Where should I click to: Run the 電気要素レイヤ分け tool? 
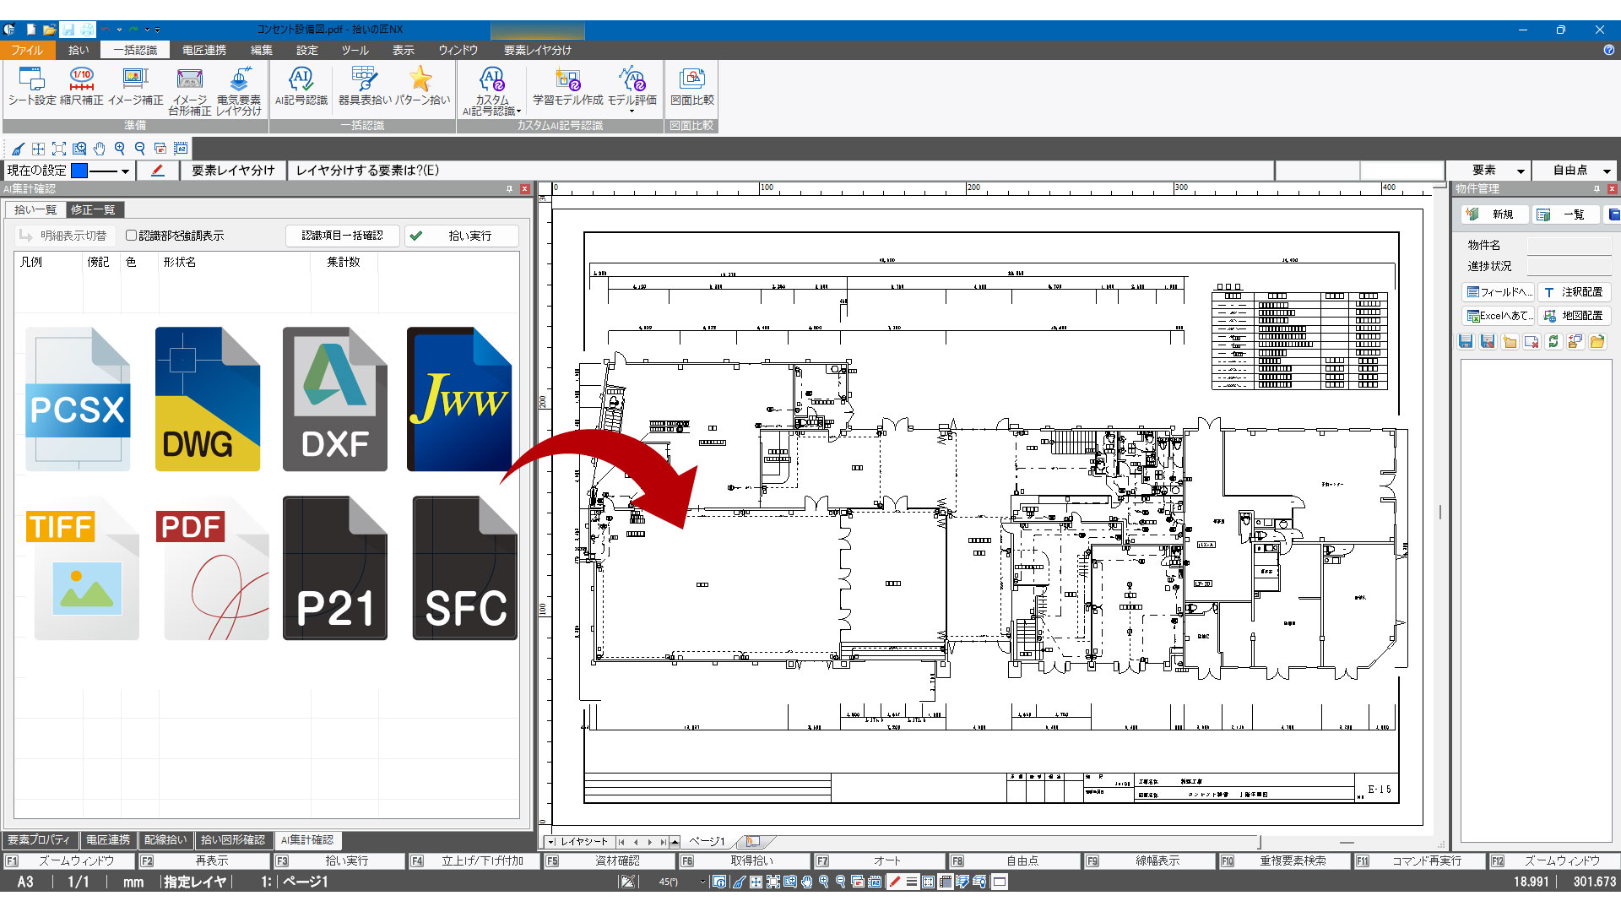[239, 91]
